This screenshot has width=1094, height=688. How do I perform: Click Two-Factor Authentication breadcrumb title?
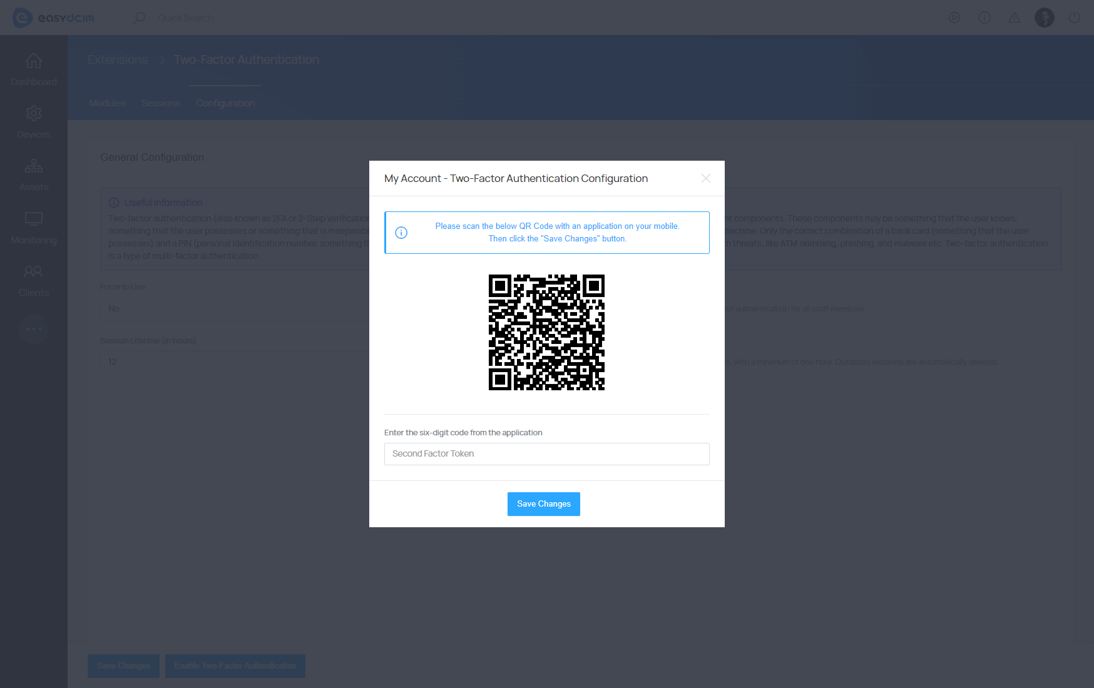[x=247, y=59]
